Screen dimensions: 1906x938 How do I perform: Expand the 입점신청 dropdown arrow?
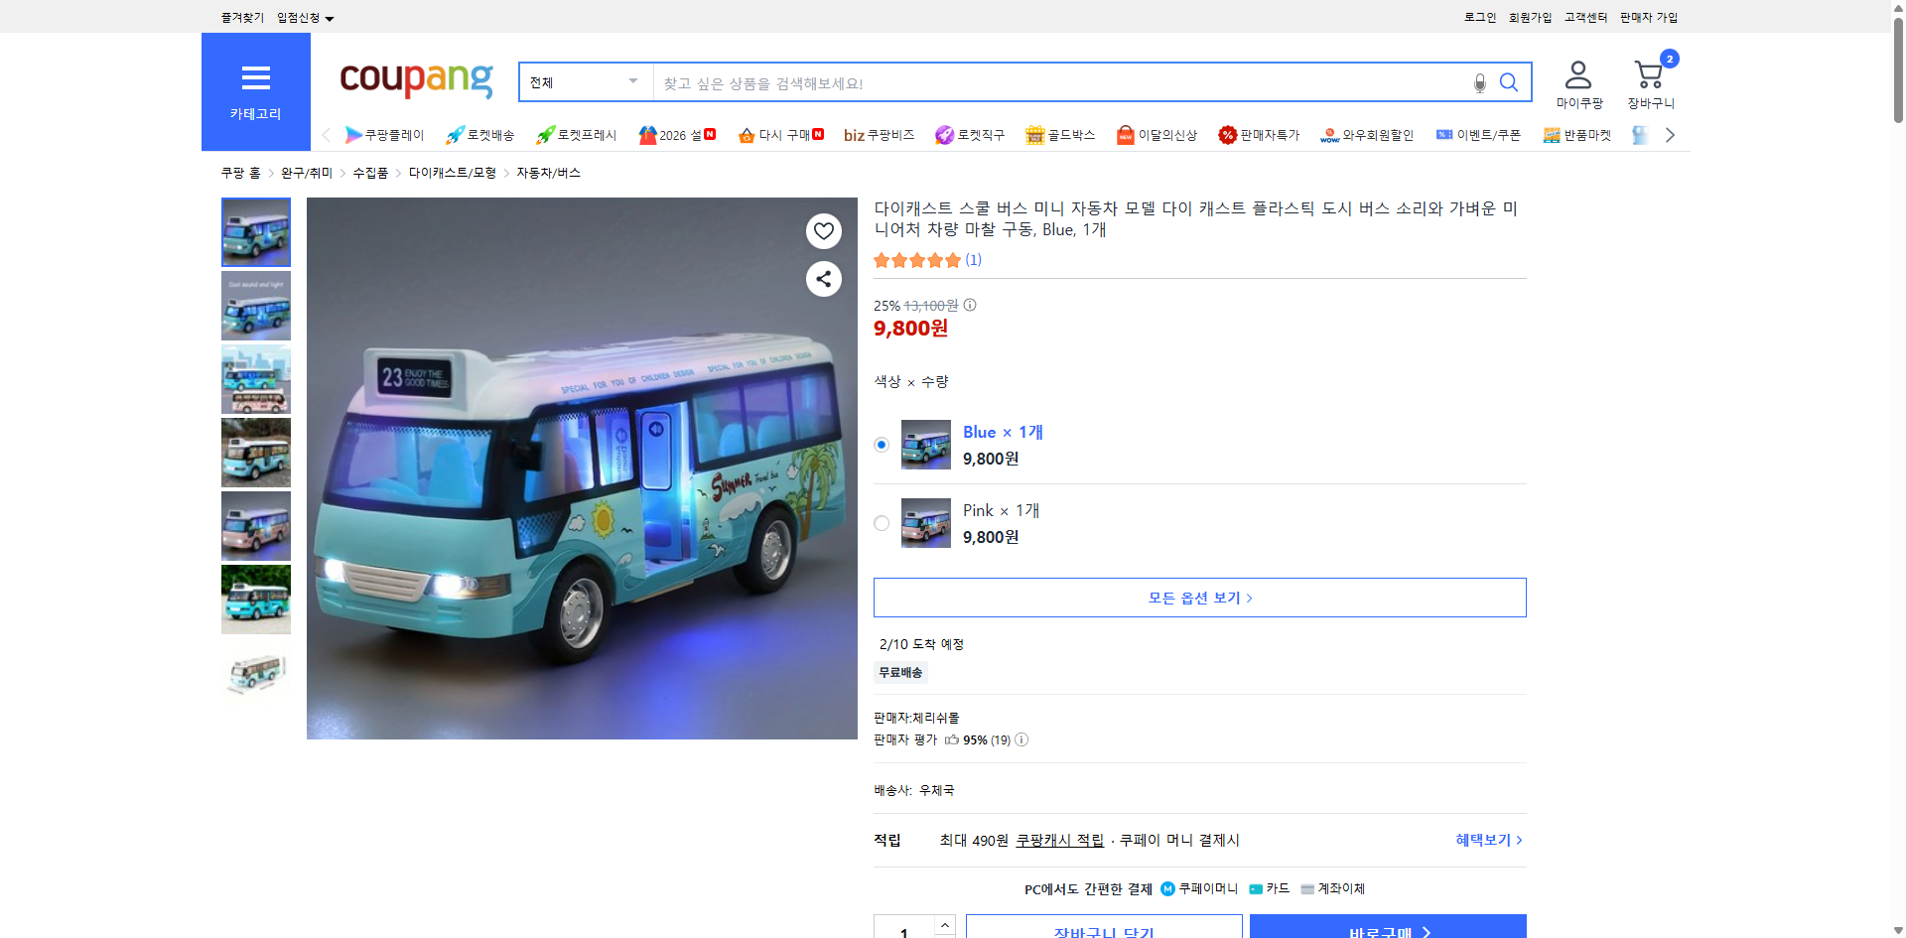(331, 18)
